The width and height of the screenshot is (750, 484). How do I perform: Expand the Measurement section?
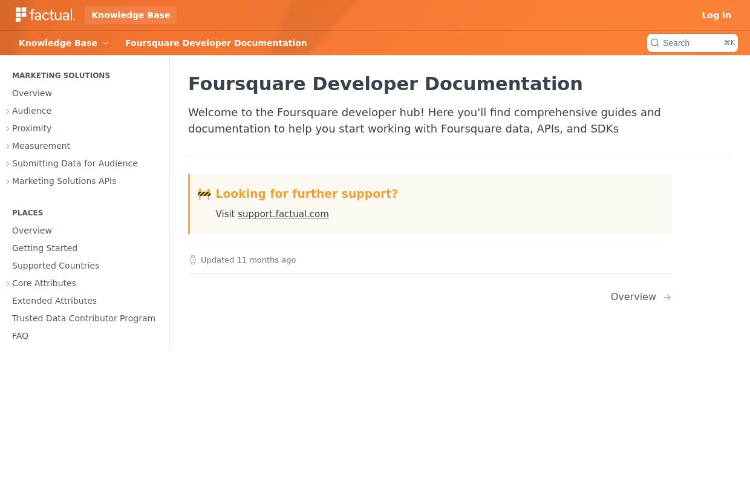point(8,146)
